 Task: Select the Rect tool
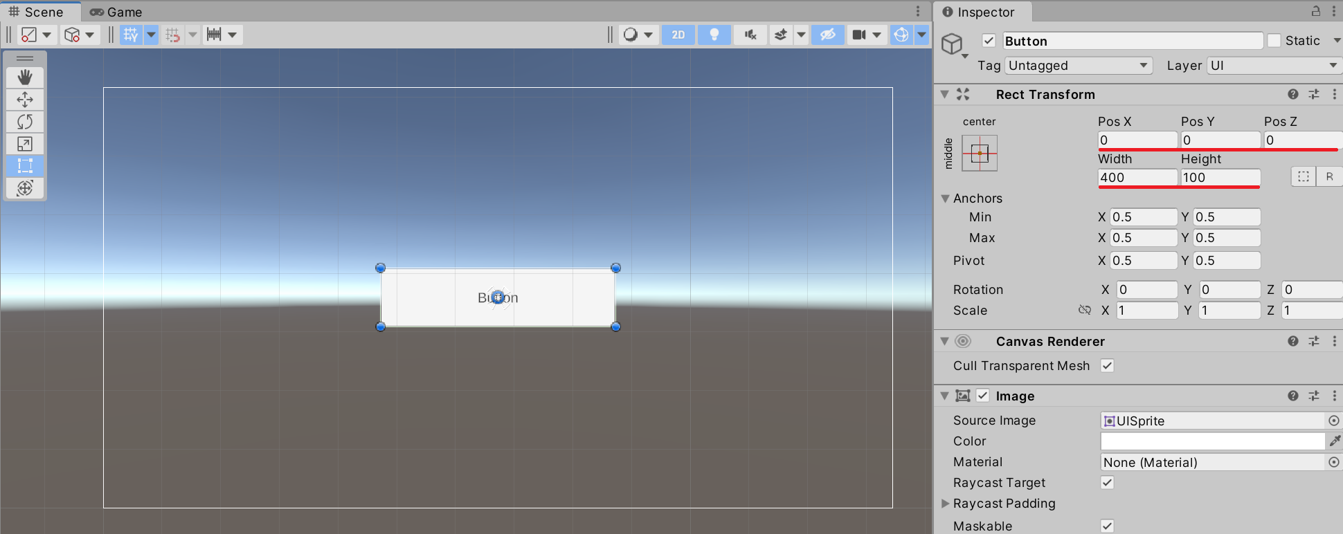coord(25,166)
